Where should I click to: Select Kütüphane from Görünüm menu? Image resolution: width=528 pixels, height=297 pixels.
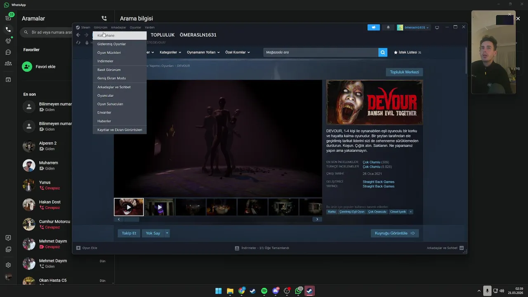[x=120, y=35]
